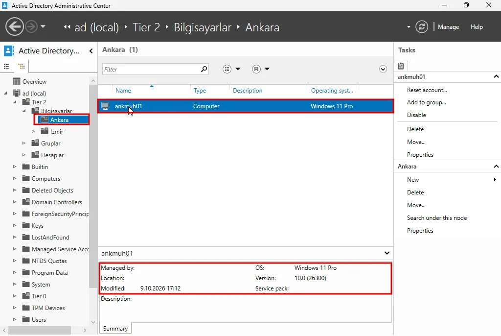
Task: Click the 'ad (local)' breadcrumb
Action: pyautogui.click(x=96, y=27)
